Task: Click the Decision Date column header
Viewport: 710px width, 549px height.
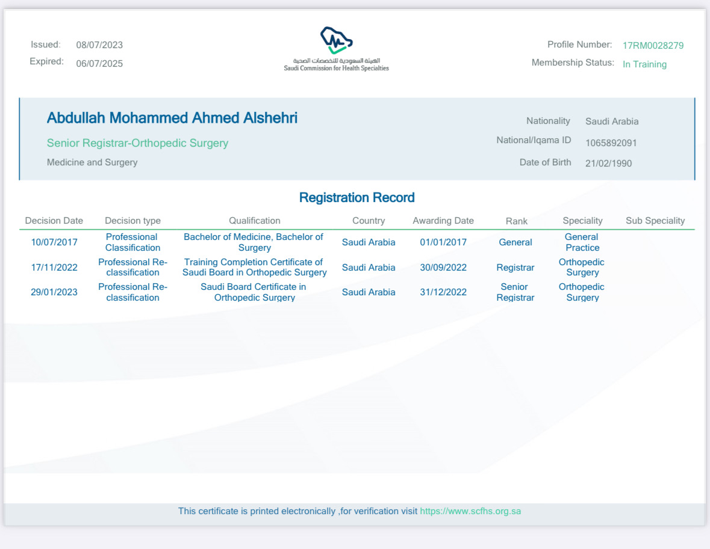Action: [54, 221]
